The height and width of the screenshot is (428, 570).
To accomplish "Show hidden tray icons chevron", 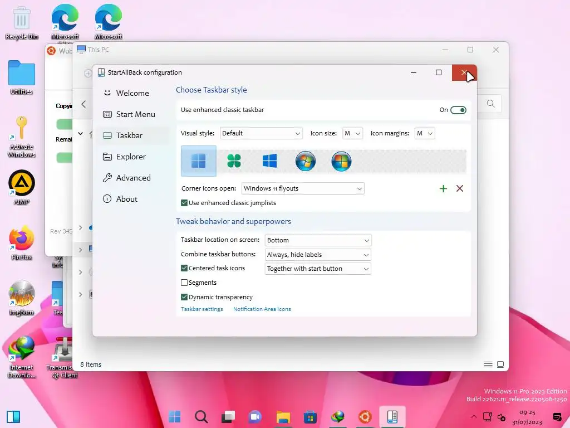I will [473, 417].
